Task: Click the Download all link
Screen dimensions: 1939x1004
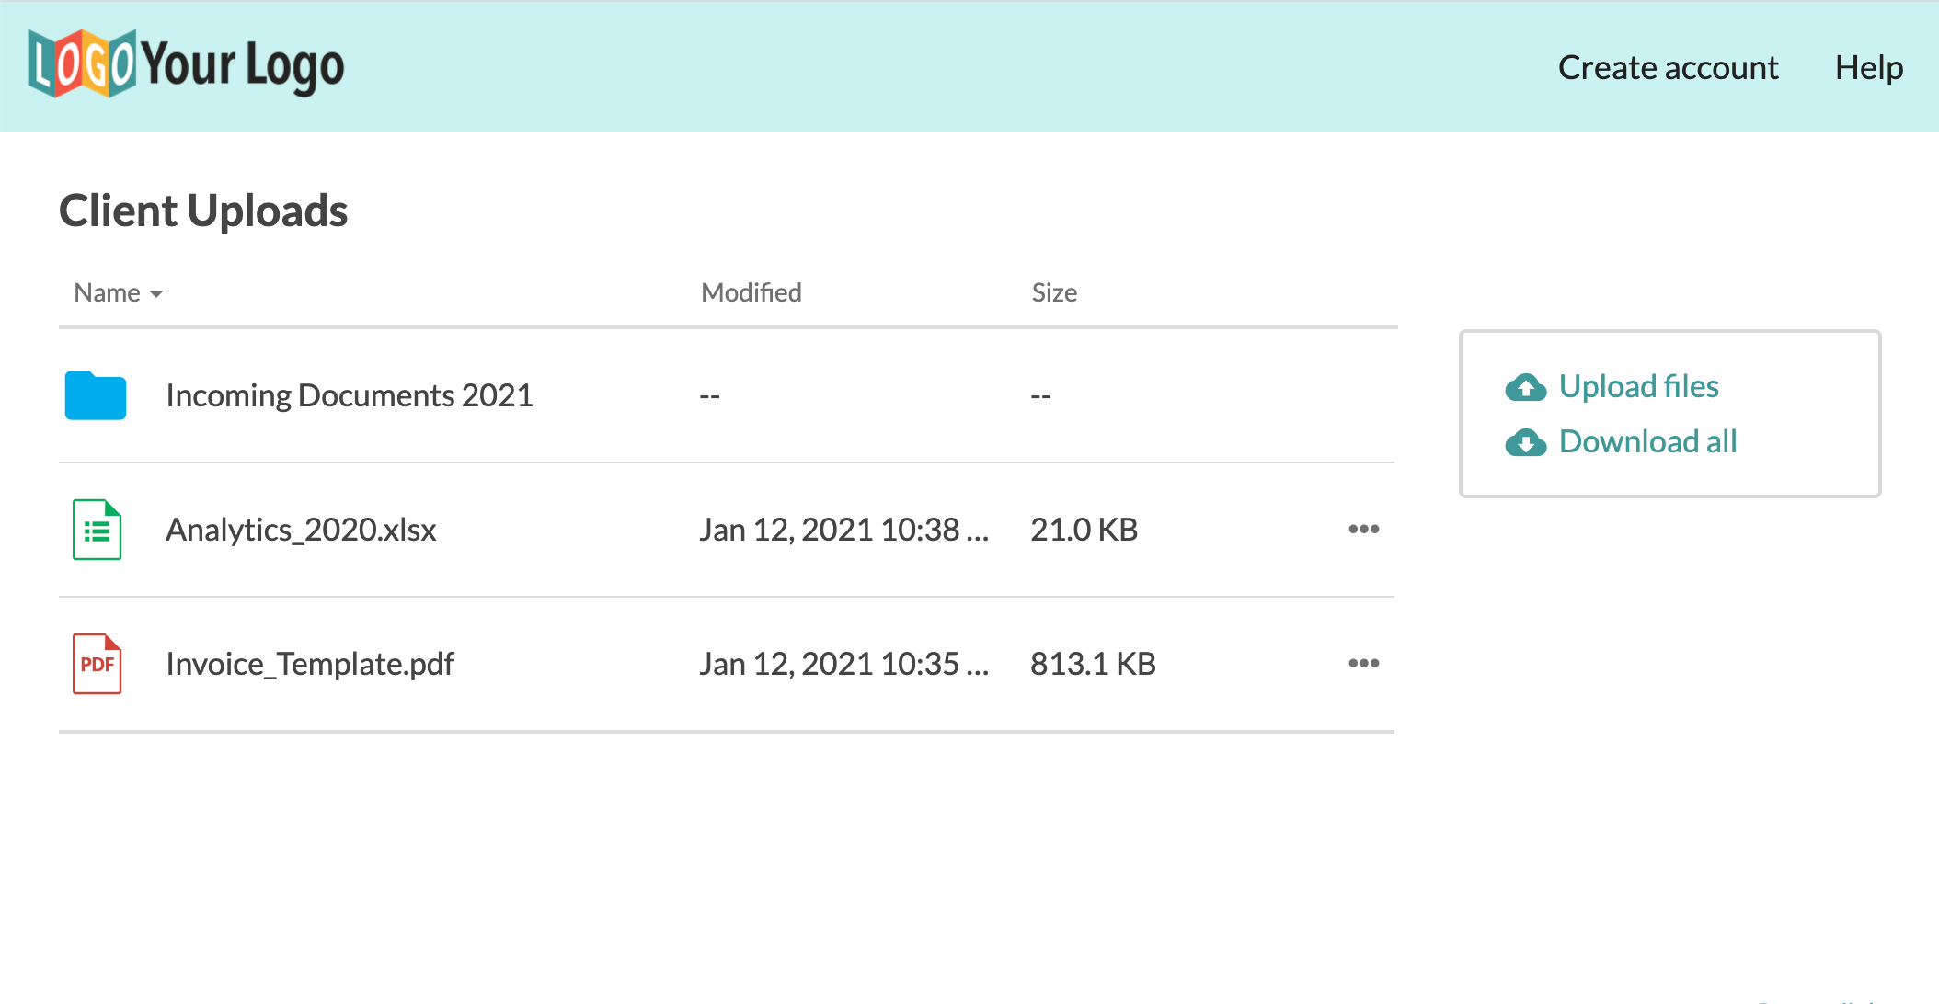Action: pos(1646,442)
